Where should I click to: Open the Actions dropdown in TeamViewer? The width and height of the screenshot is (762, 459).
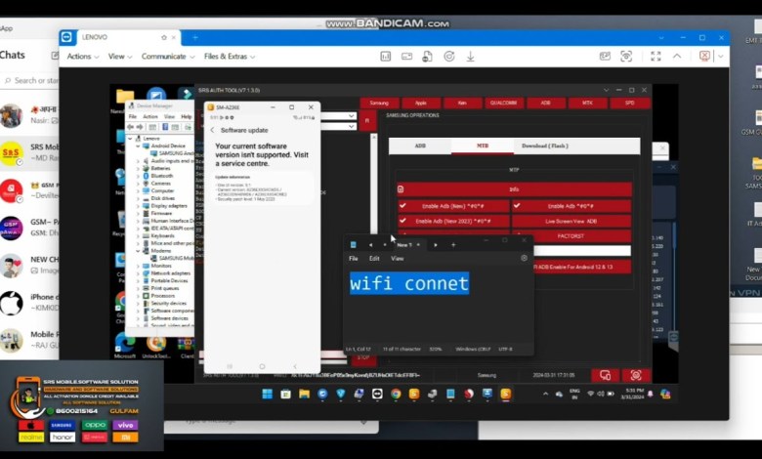(82, 57)
